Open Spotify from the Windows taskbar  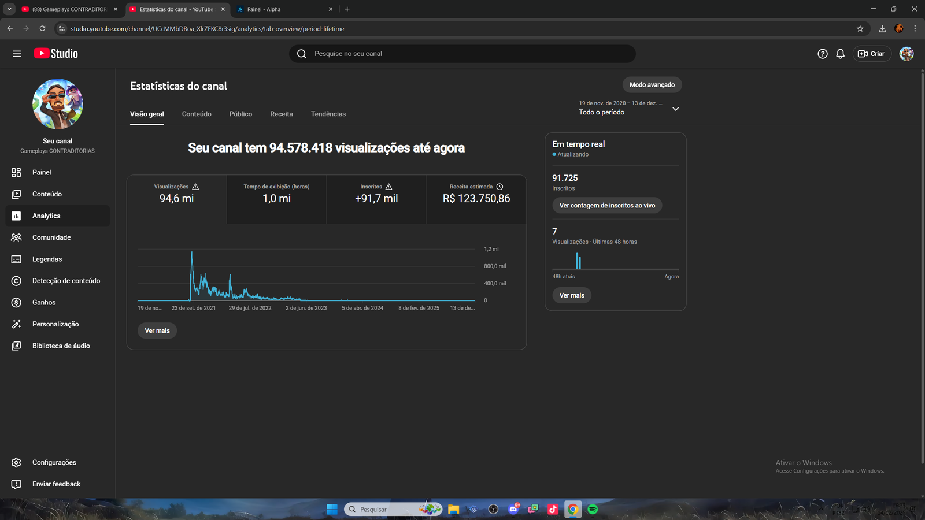coord(593,509)
